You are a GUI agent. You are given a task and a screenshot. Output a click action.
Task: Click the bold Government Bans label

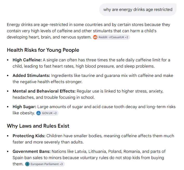coord(31,151)
